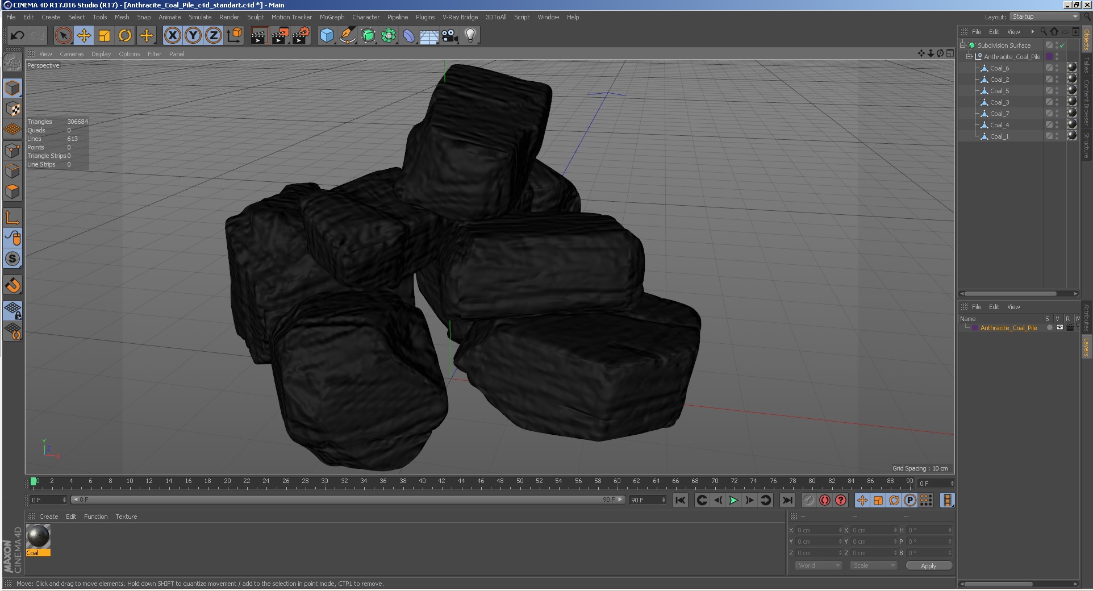Open the Scale mode dropdown
Viewport: 1093px width, 591px height.
(x=873, y=565)
